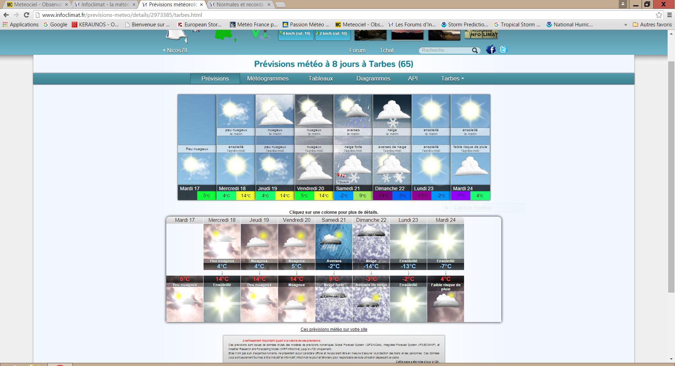Click the Chrome user profile button
Viewport: 675px width, 366px height.
pos(623,4)
